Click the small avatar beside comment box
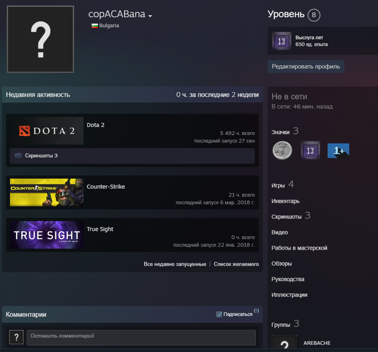Screen dimensions: 378x352 17,337
